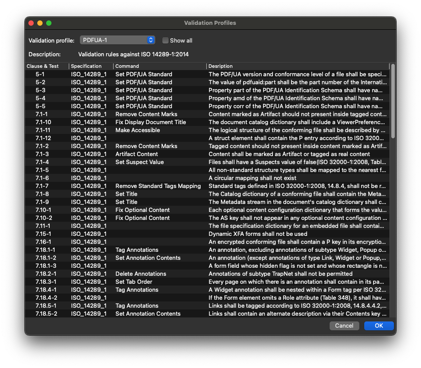This screenshot has width=421, height=368.
Task: Select the row for clause 5-1
Action: click(x=207, y=74)
